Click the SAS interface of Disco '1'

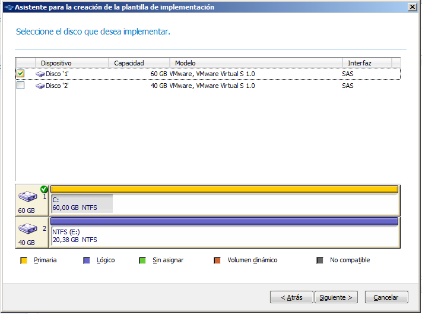pyautogui.click(x=348, y=74)
